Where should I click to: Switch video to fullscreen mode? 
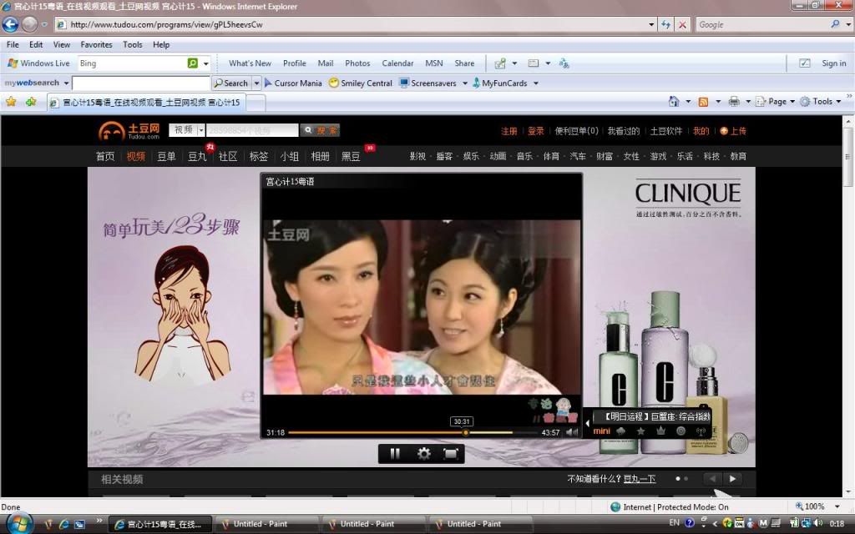click(451, 454)
